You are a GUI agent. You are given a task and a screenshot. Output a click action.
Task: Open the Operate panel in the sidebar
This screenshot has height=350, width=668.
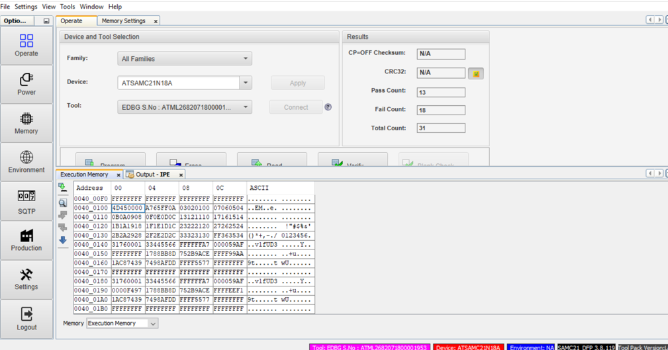(x=26, y=46)
